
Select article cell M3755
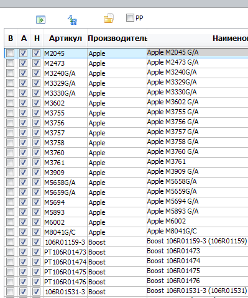65,113
